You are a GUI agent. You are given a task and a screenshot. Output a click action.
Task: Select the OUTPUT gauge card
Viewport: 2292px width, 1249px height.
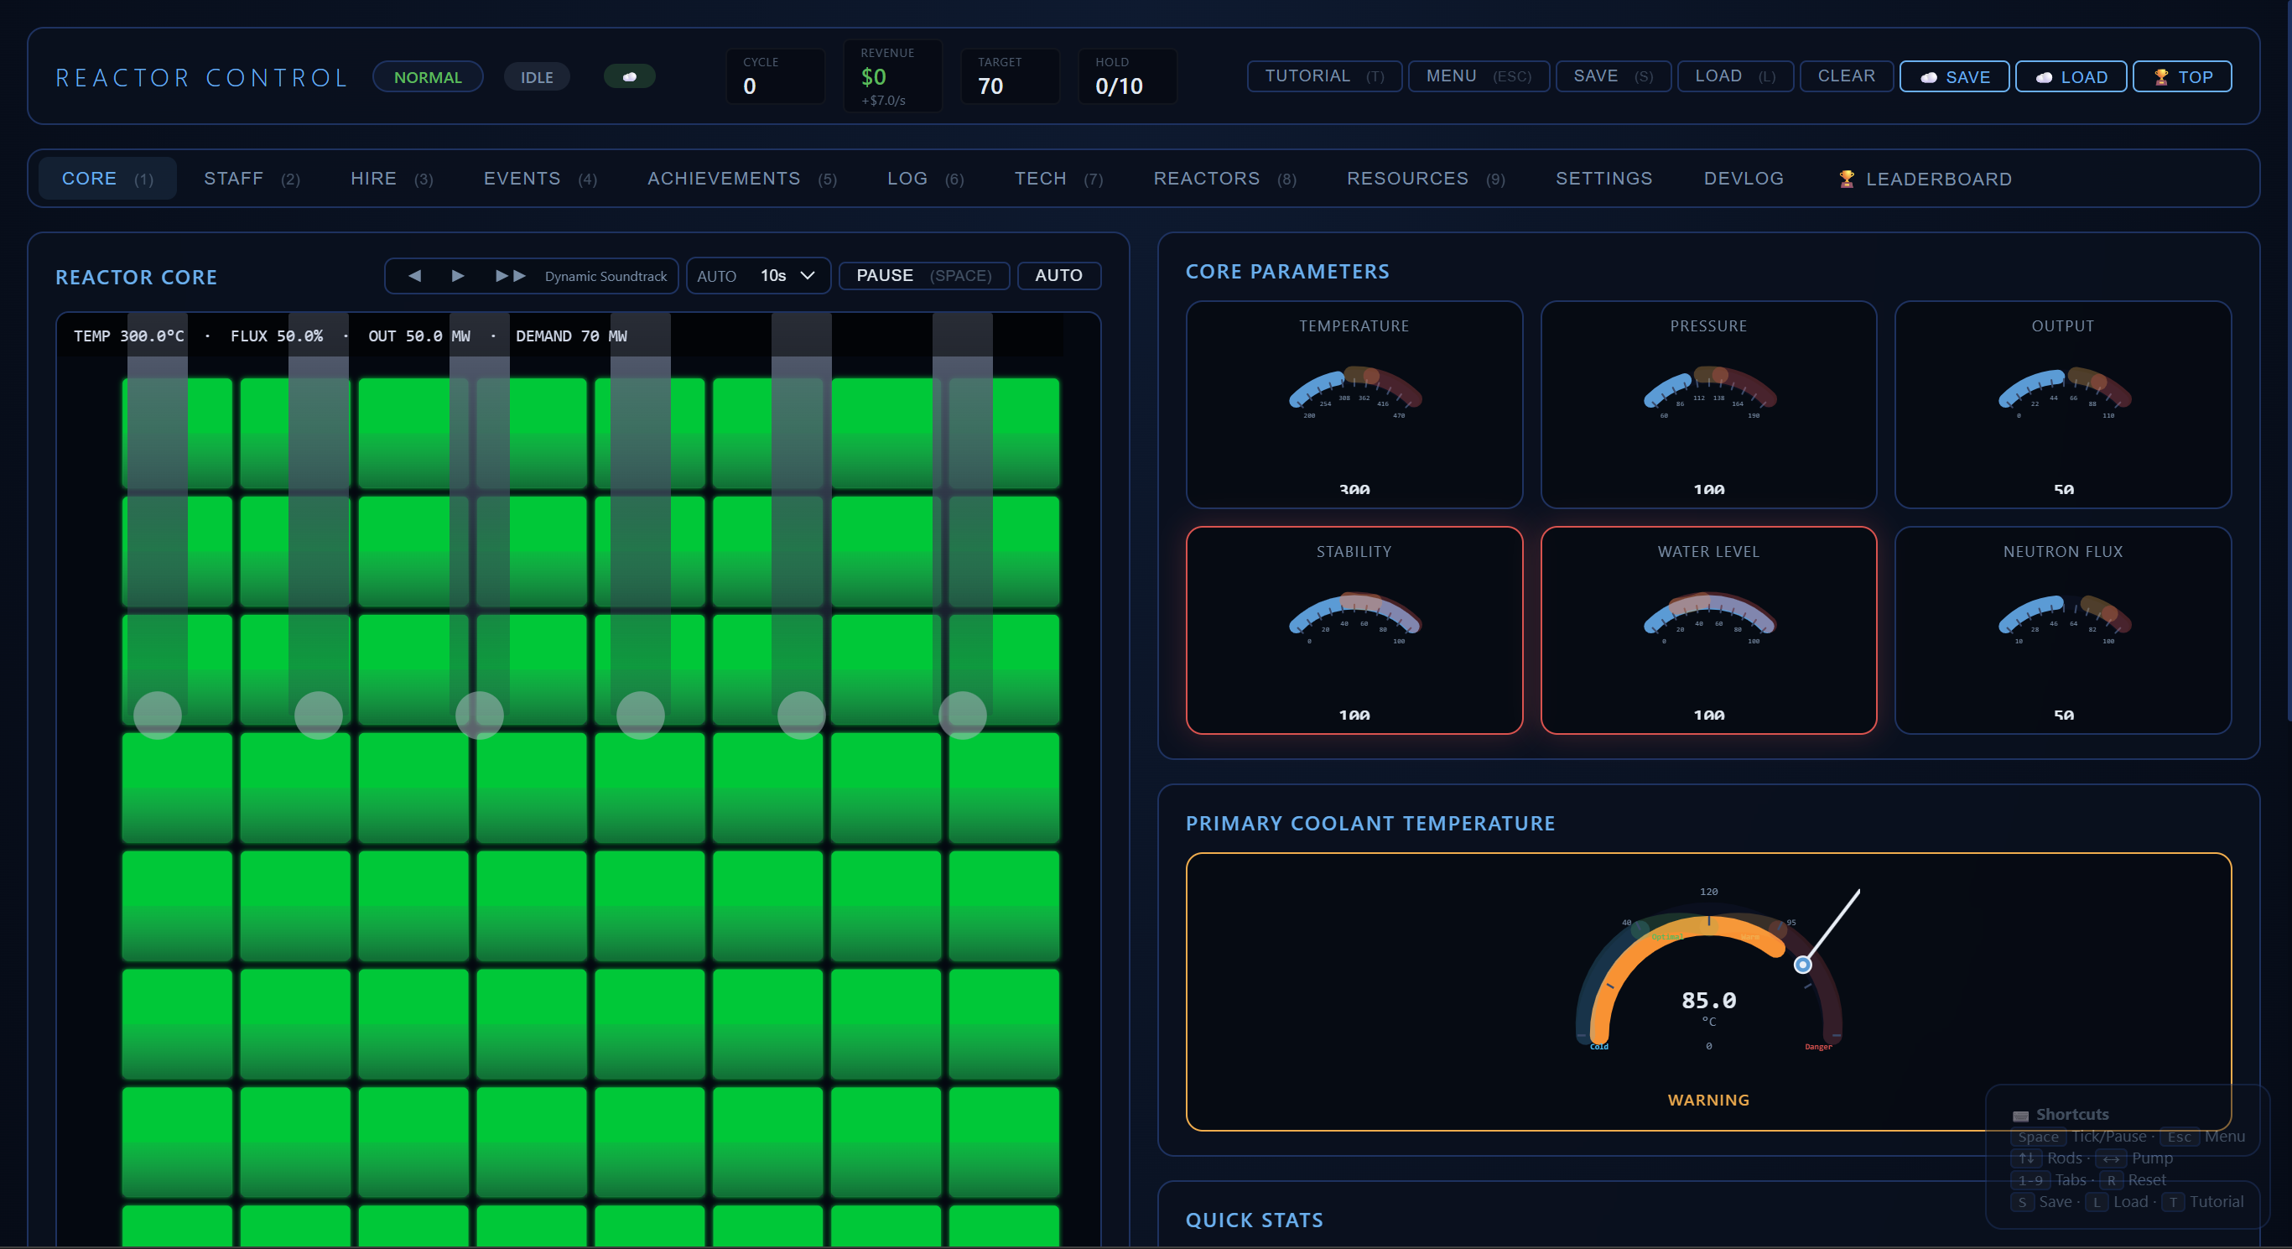2062,405
